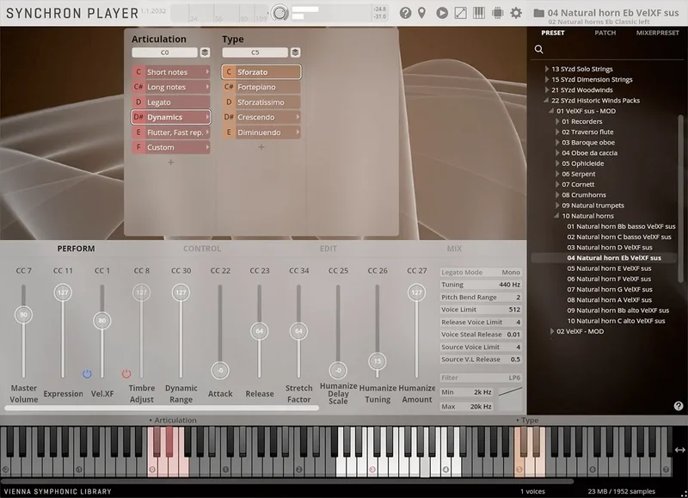Toggle blue power icon for Vel.XF

pyautogui.click(x=87, y=374)
